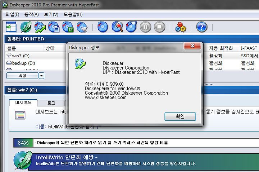Viewport: 259px width, 172px height.
Task: Click the disc with funnel icon
Action: point(82,27)
